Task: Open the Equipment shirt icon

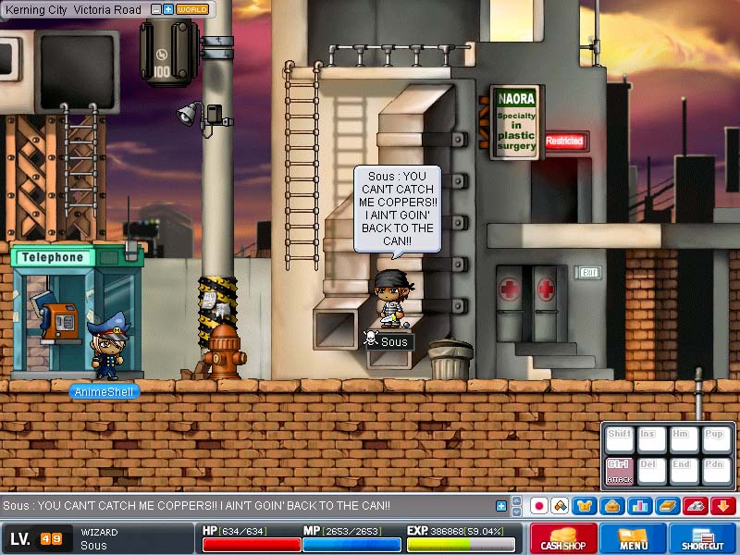Action: coord(585,506)
